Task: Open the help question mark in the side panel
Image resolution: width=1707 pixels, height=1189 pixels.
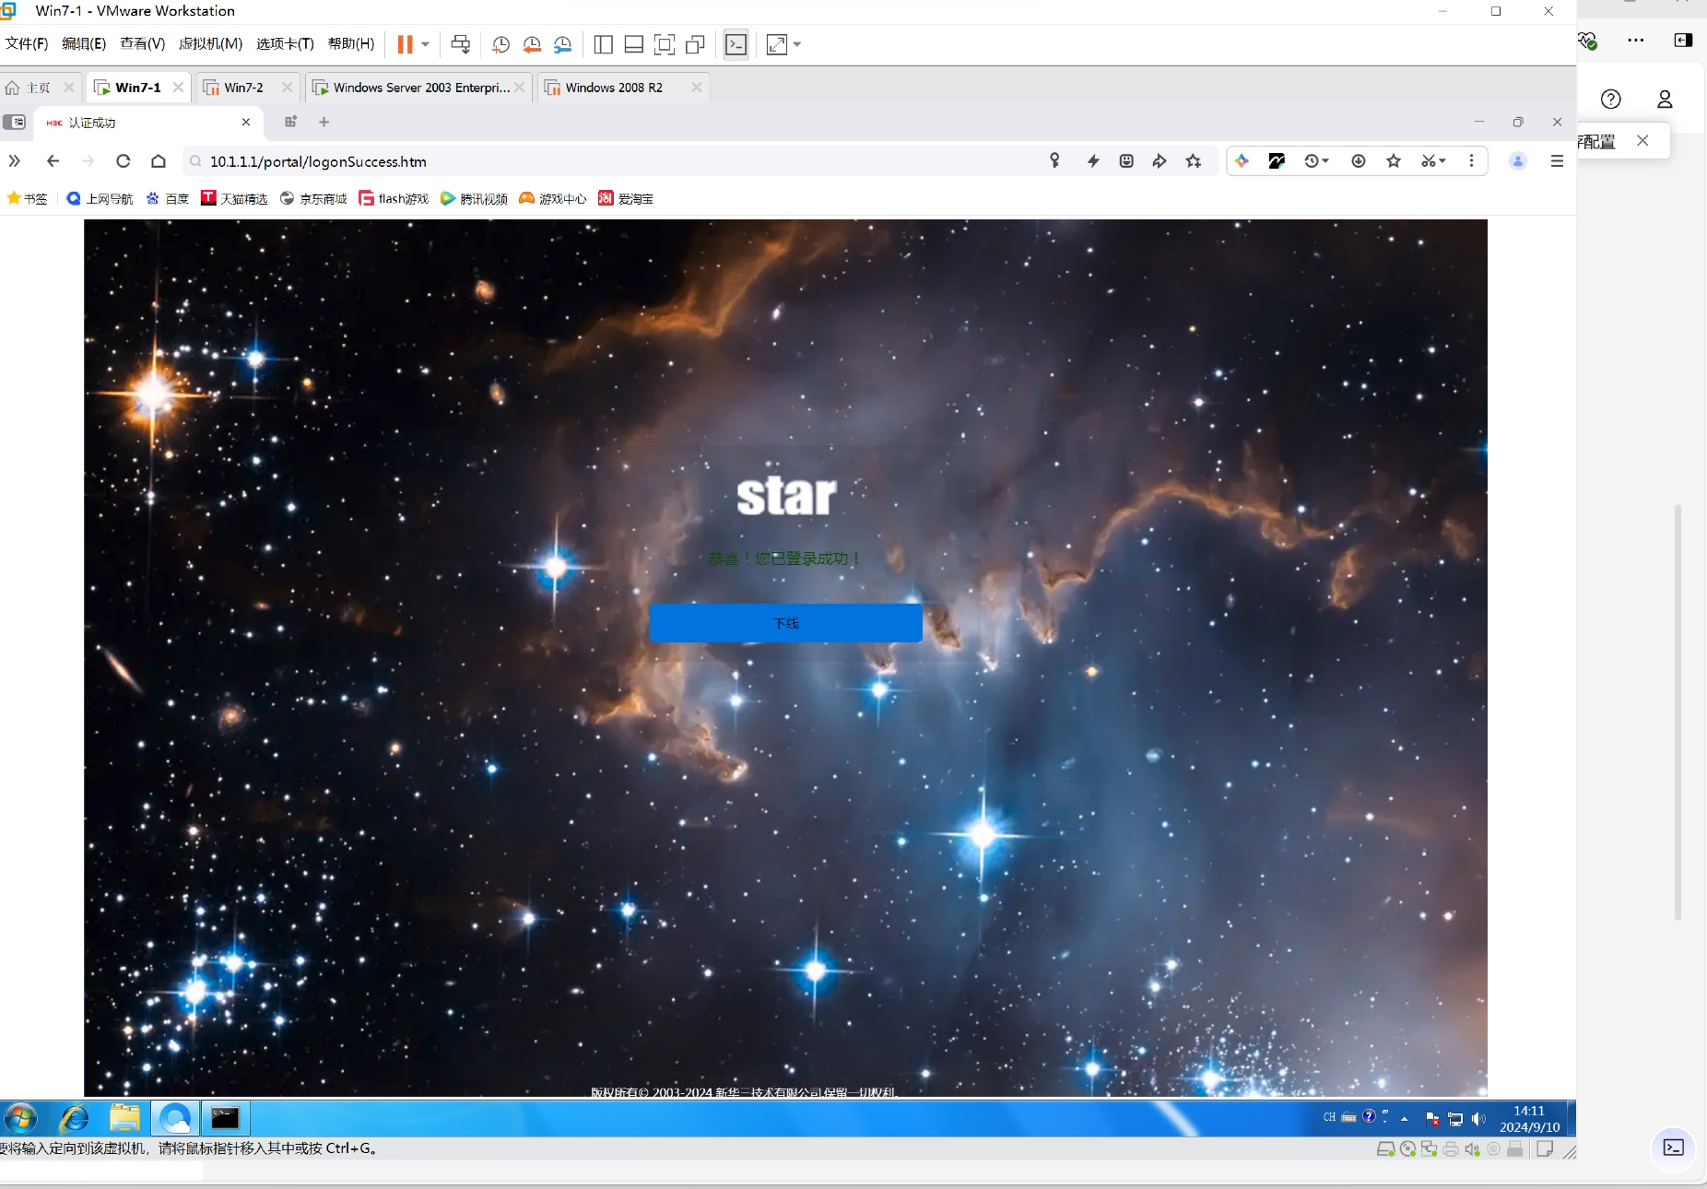Action: [x=1610, y=99]
